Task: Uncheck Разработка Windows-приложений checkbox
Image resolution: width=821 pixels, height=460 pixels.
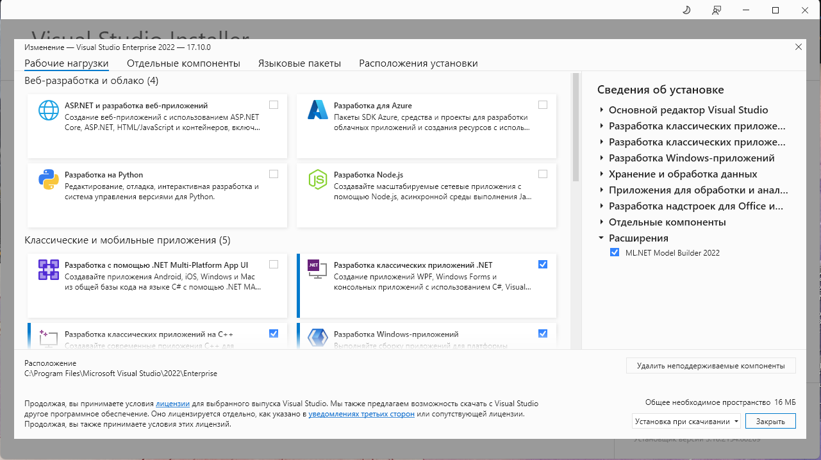Action: coord(543,333)
